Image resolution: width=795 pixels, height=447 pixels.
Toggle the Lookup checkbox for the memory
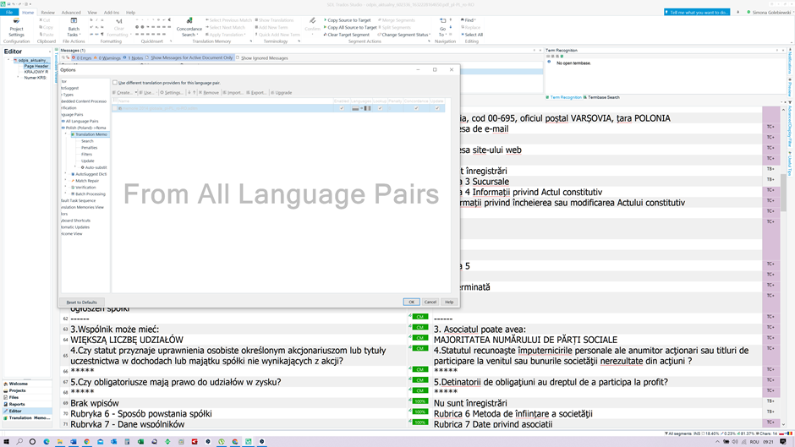coord(380,108)
